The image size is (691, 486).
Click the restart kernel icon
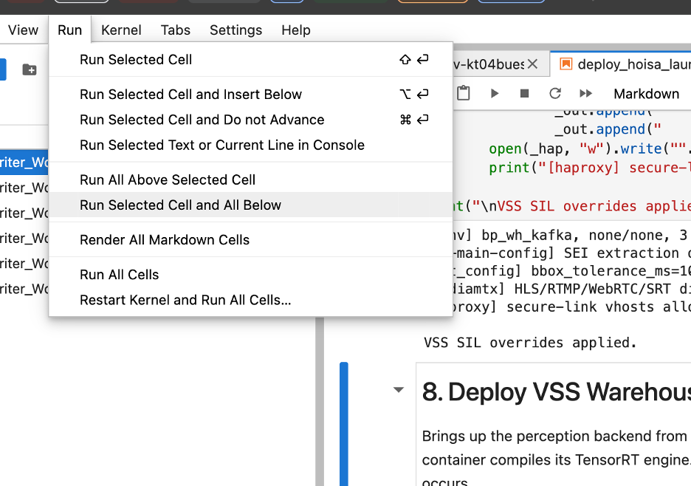pyautogui.click(x=555, y=93)
